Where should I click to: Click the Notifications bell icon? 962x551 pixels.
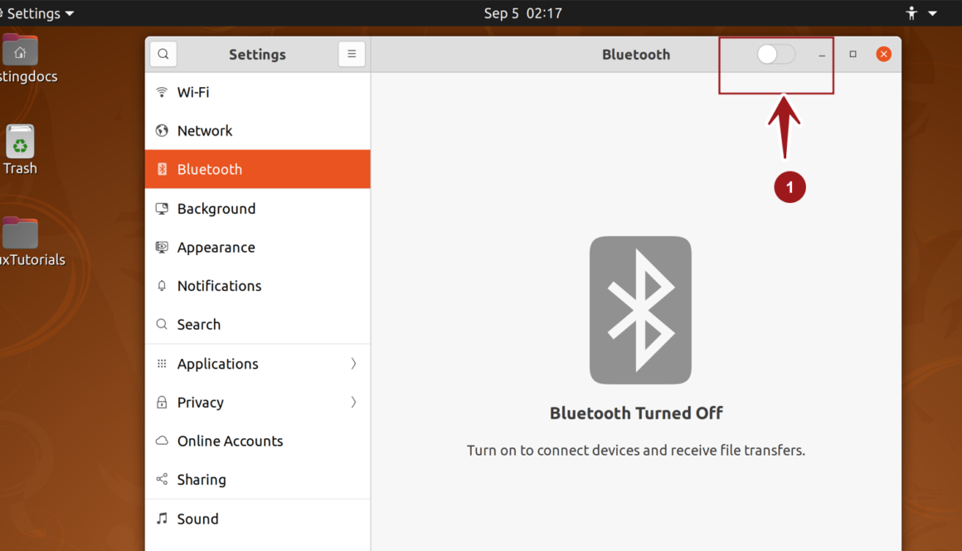(162, 286)
